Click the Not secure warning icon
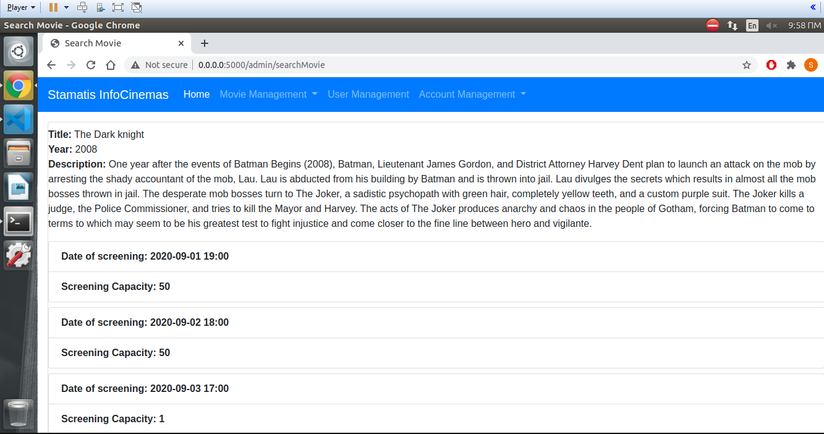Image resolution: width=824 pixels, height=434 pixels. tap(135, 65)
